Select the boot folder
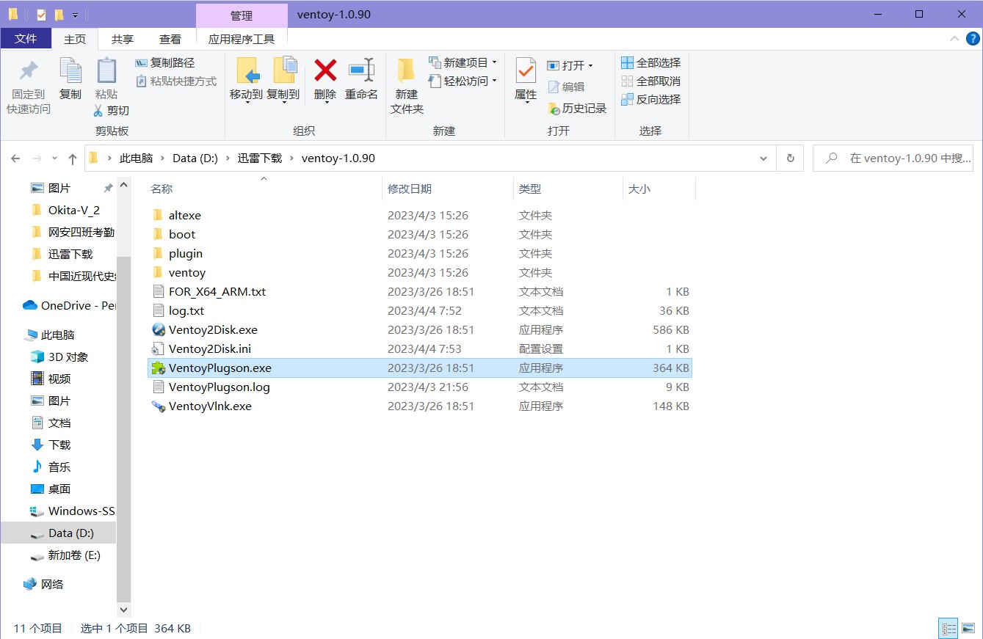The image size is (983, 639). click(420, 235)
